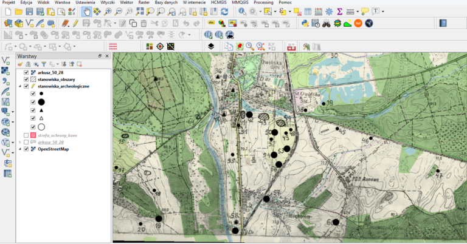Select the Pan Map hand tool
Screen dimensions: 467x244
click(x=87, y=12)
